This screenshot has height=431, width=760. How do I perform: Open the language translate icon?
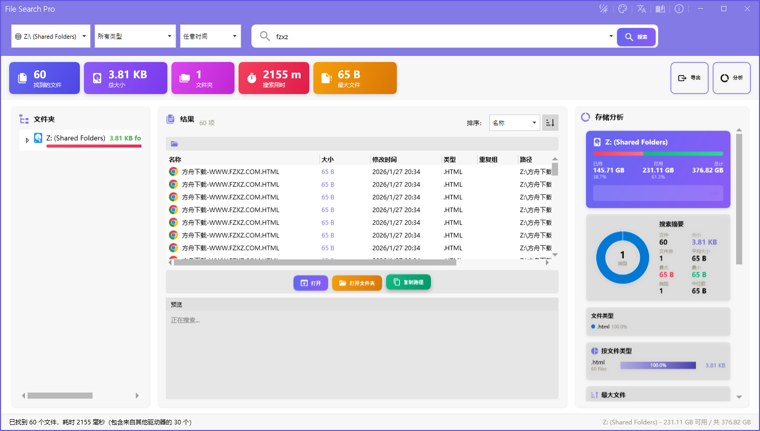point(641,9)
